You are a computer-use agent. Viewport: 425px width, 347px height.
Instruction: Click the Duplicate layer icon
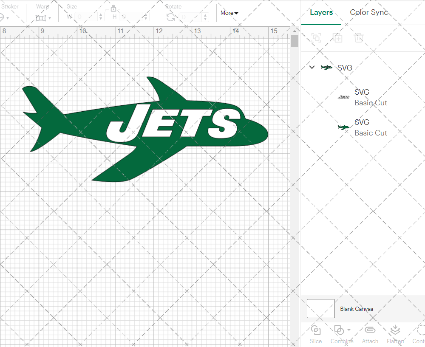coord(337,38)
